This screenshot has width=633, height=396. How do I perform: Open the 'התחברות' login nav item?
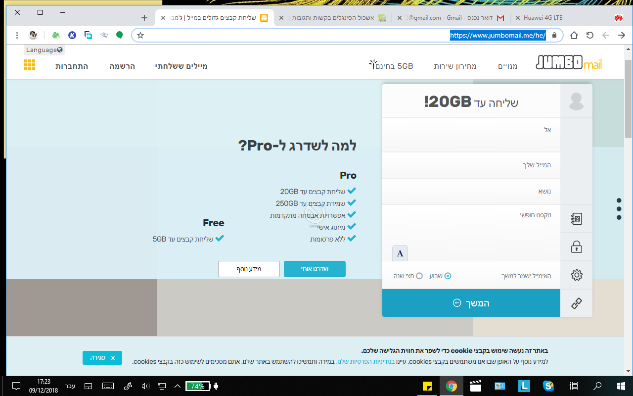pos(72,66)
